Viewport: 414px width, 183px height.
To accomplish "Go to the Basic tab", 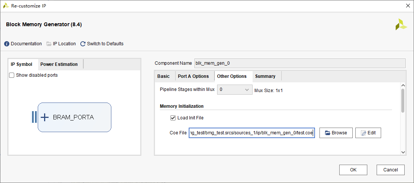I will pos(163,76).
